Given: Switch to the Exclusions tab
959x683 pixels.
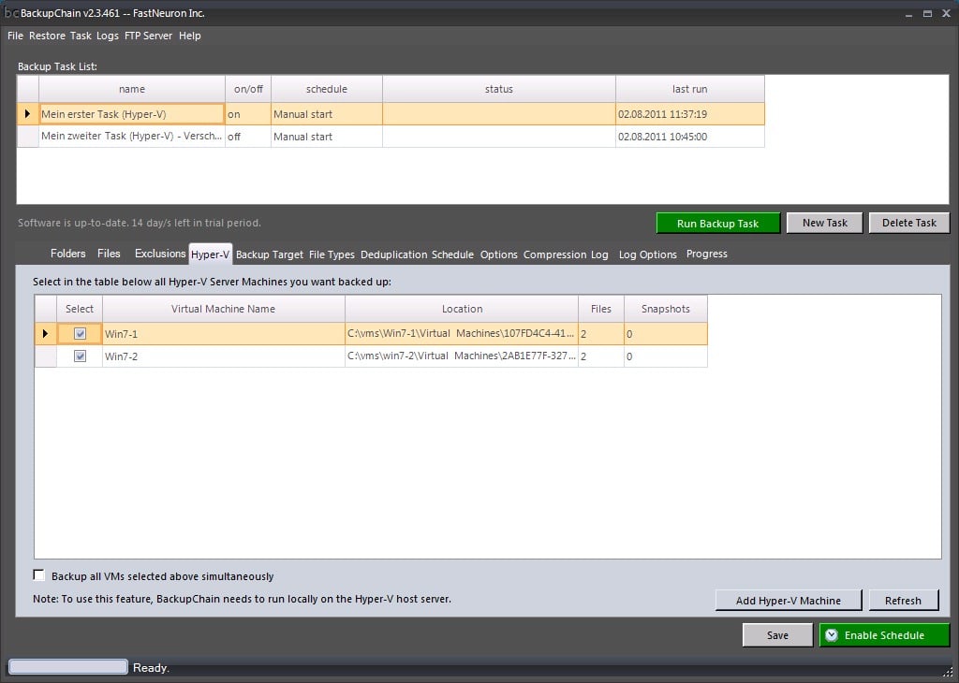Looking at the screenshot, I should click(160, 254).
